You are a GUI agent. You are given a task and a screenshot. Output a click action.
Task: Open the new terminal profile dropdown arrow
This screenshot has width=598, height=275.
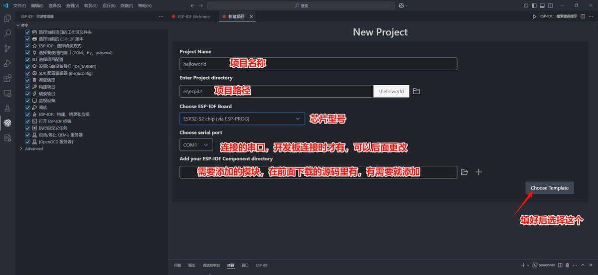pos(528,265)
